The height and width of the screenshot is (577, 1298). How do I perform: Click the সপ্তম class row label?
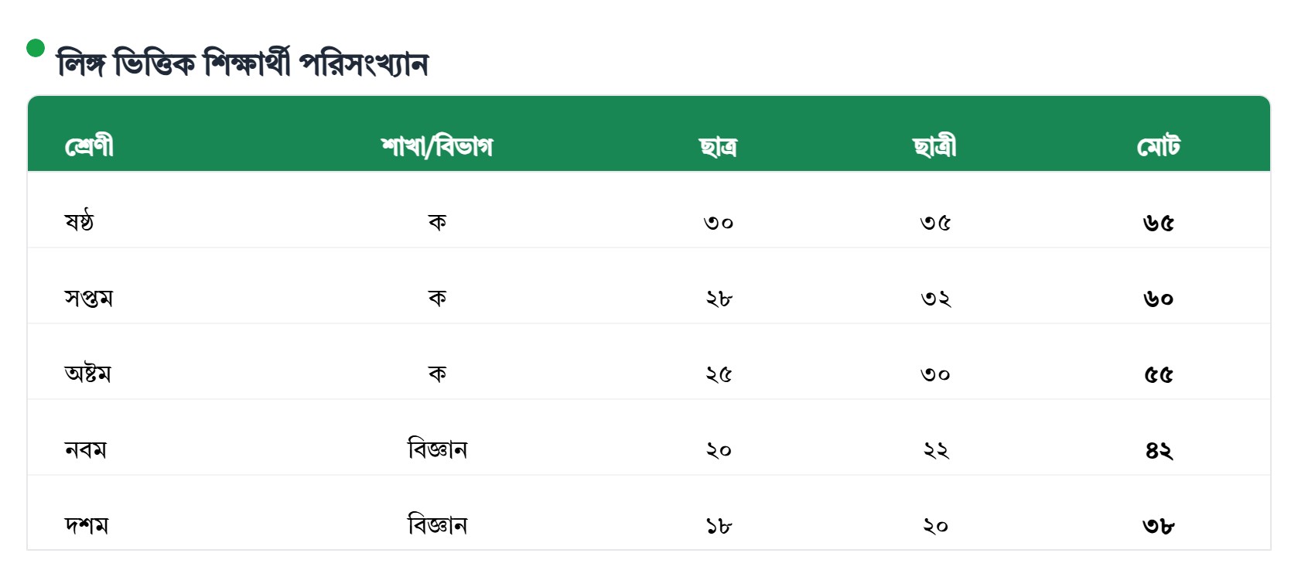(89, 298)
